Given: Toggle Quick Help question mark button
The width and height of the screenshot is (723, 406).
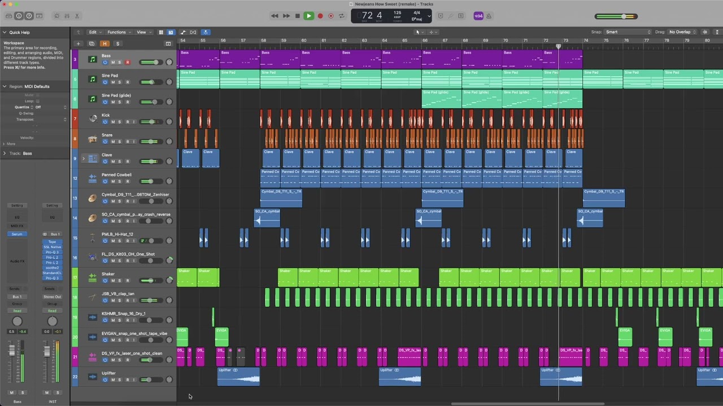Looking at the screenshot, I should 29,16.
